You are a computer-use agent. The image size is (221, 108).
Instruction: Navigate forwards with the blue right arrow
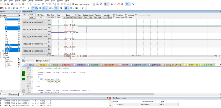tap(39, 4)
